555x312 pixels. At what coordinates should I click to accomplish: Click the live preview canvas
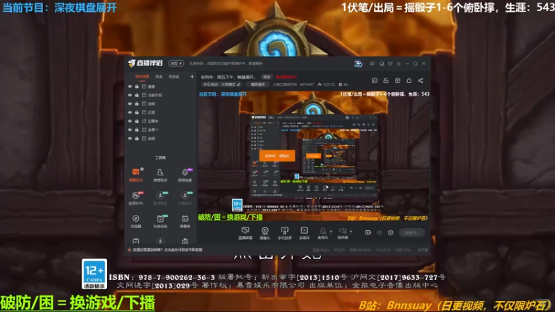pyautogui.click(x=314, y=156)
